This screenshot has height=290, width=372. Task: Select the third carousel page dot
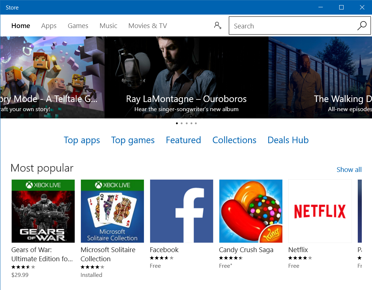click(187, 123)
